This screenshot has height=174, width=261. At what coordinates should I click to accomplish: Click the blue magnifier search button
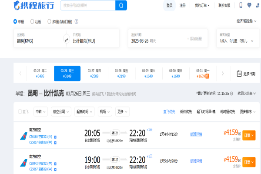pos(121,6)
